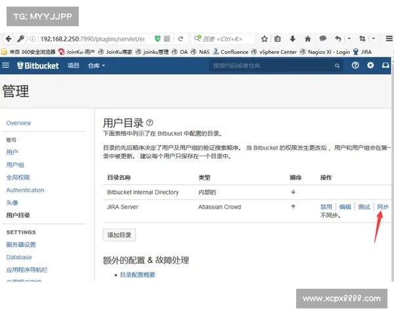Click 编辑 for JIRA Server directory
394x315 pixels.
coord(345,207)
